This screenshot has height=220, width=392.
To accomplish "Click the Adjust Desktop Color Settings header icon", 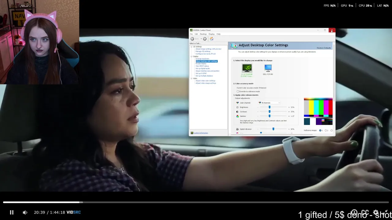I will point(234,46).
